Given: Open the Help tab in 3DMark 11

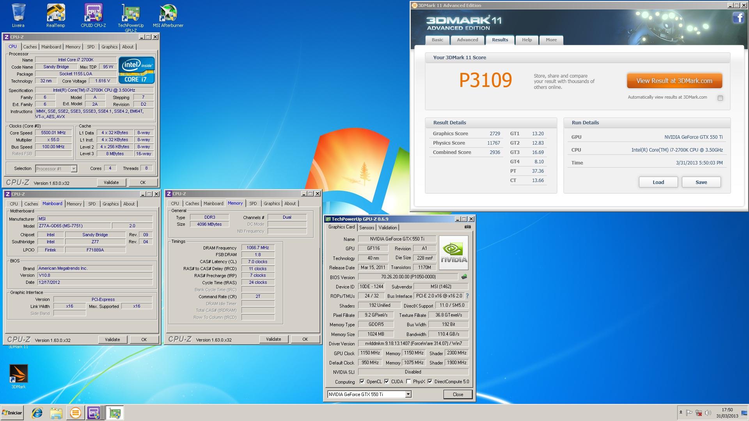Looking at the screenshot, I should point(527,40).
